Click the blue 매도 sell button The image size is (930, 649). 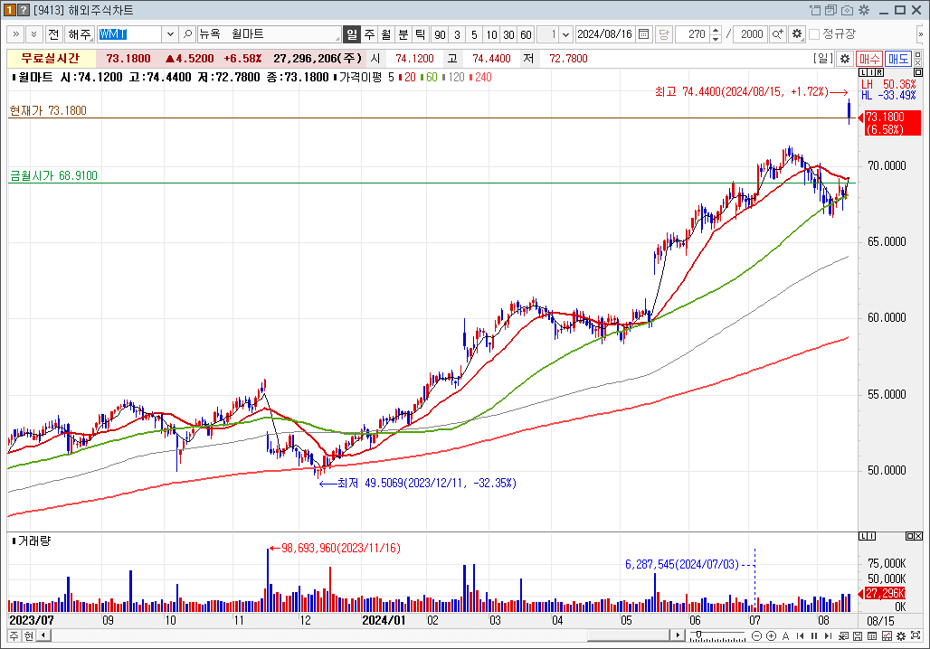point(898,59)
